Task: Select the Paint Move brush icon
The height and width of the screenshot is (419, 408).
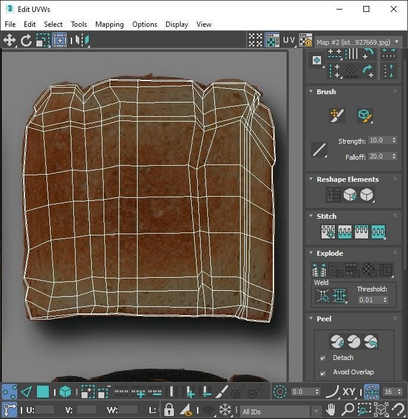Action: pyautogui.click(x=337, y=116)
